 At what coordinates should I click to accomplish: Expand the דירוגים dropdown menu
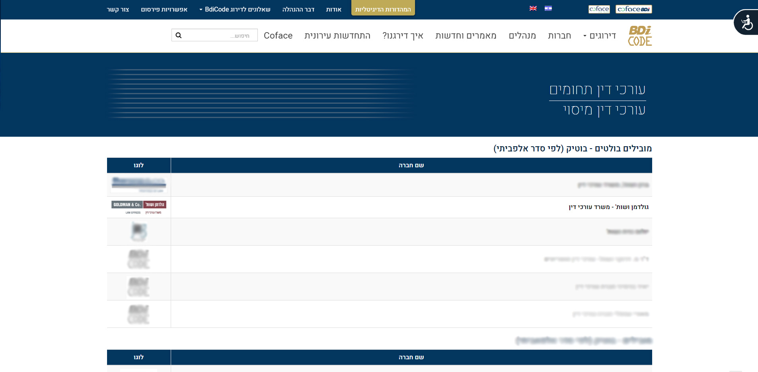(x=600, y=36)
